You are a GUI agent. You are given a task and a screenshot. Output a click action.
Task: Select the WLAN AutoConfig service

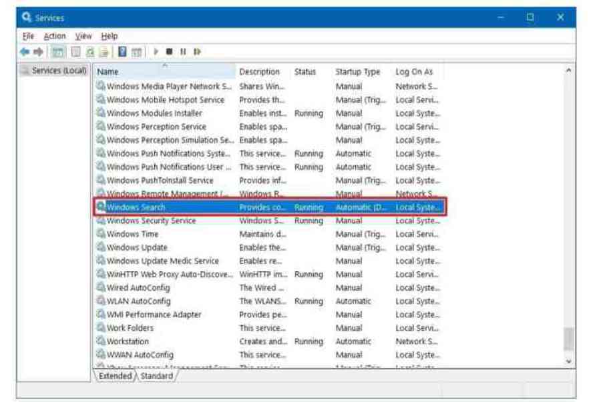270,301
